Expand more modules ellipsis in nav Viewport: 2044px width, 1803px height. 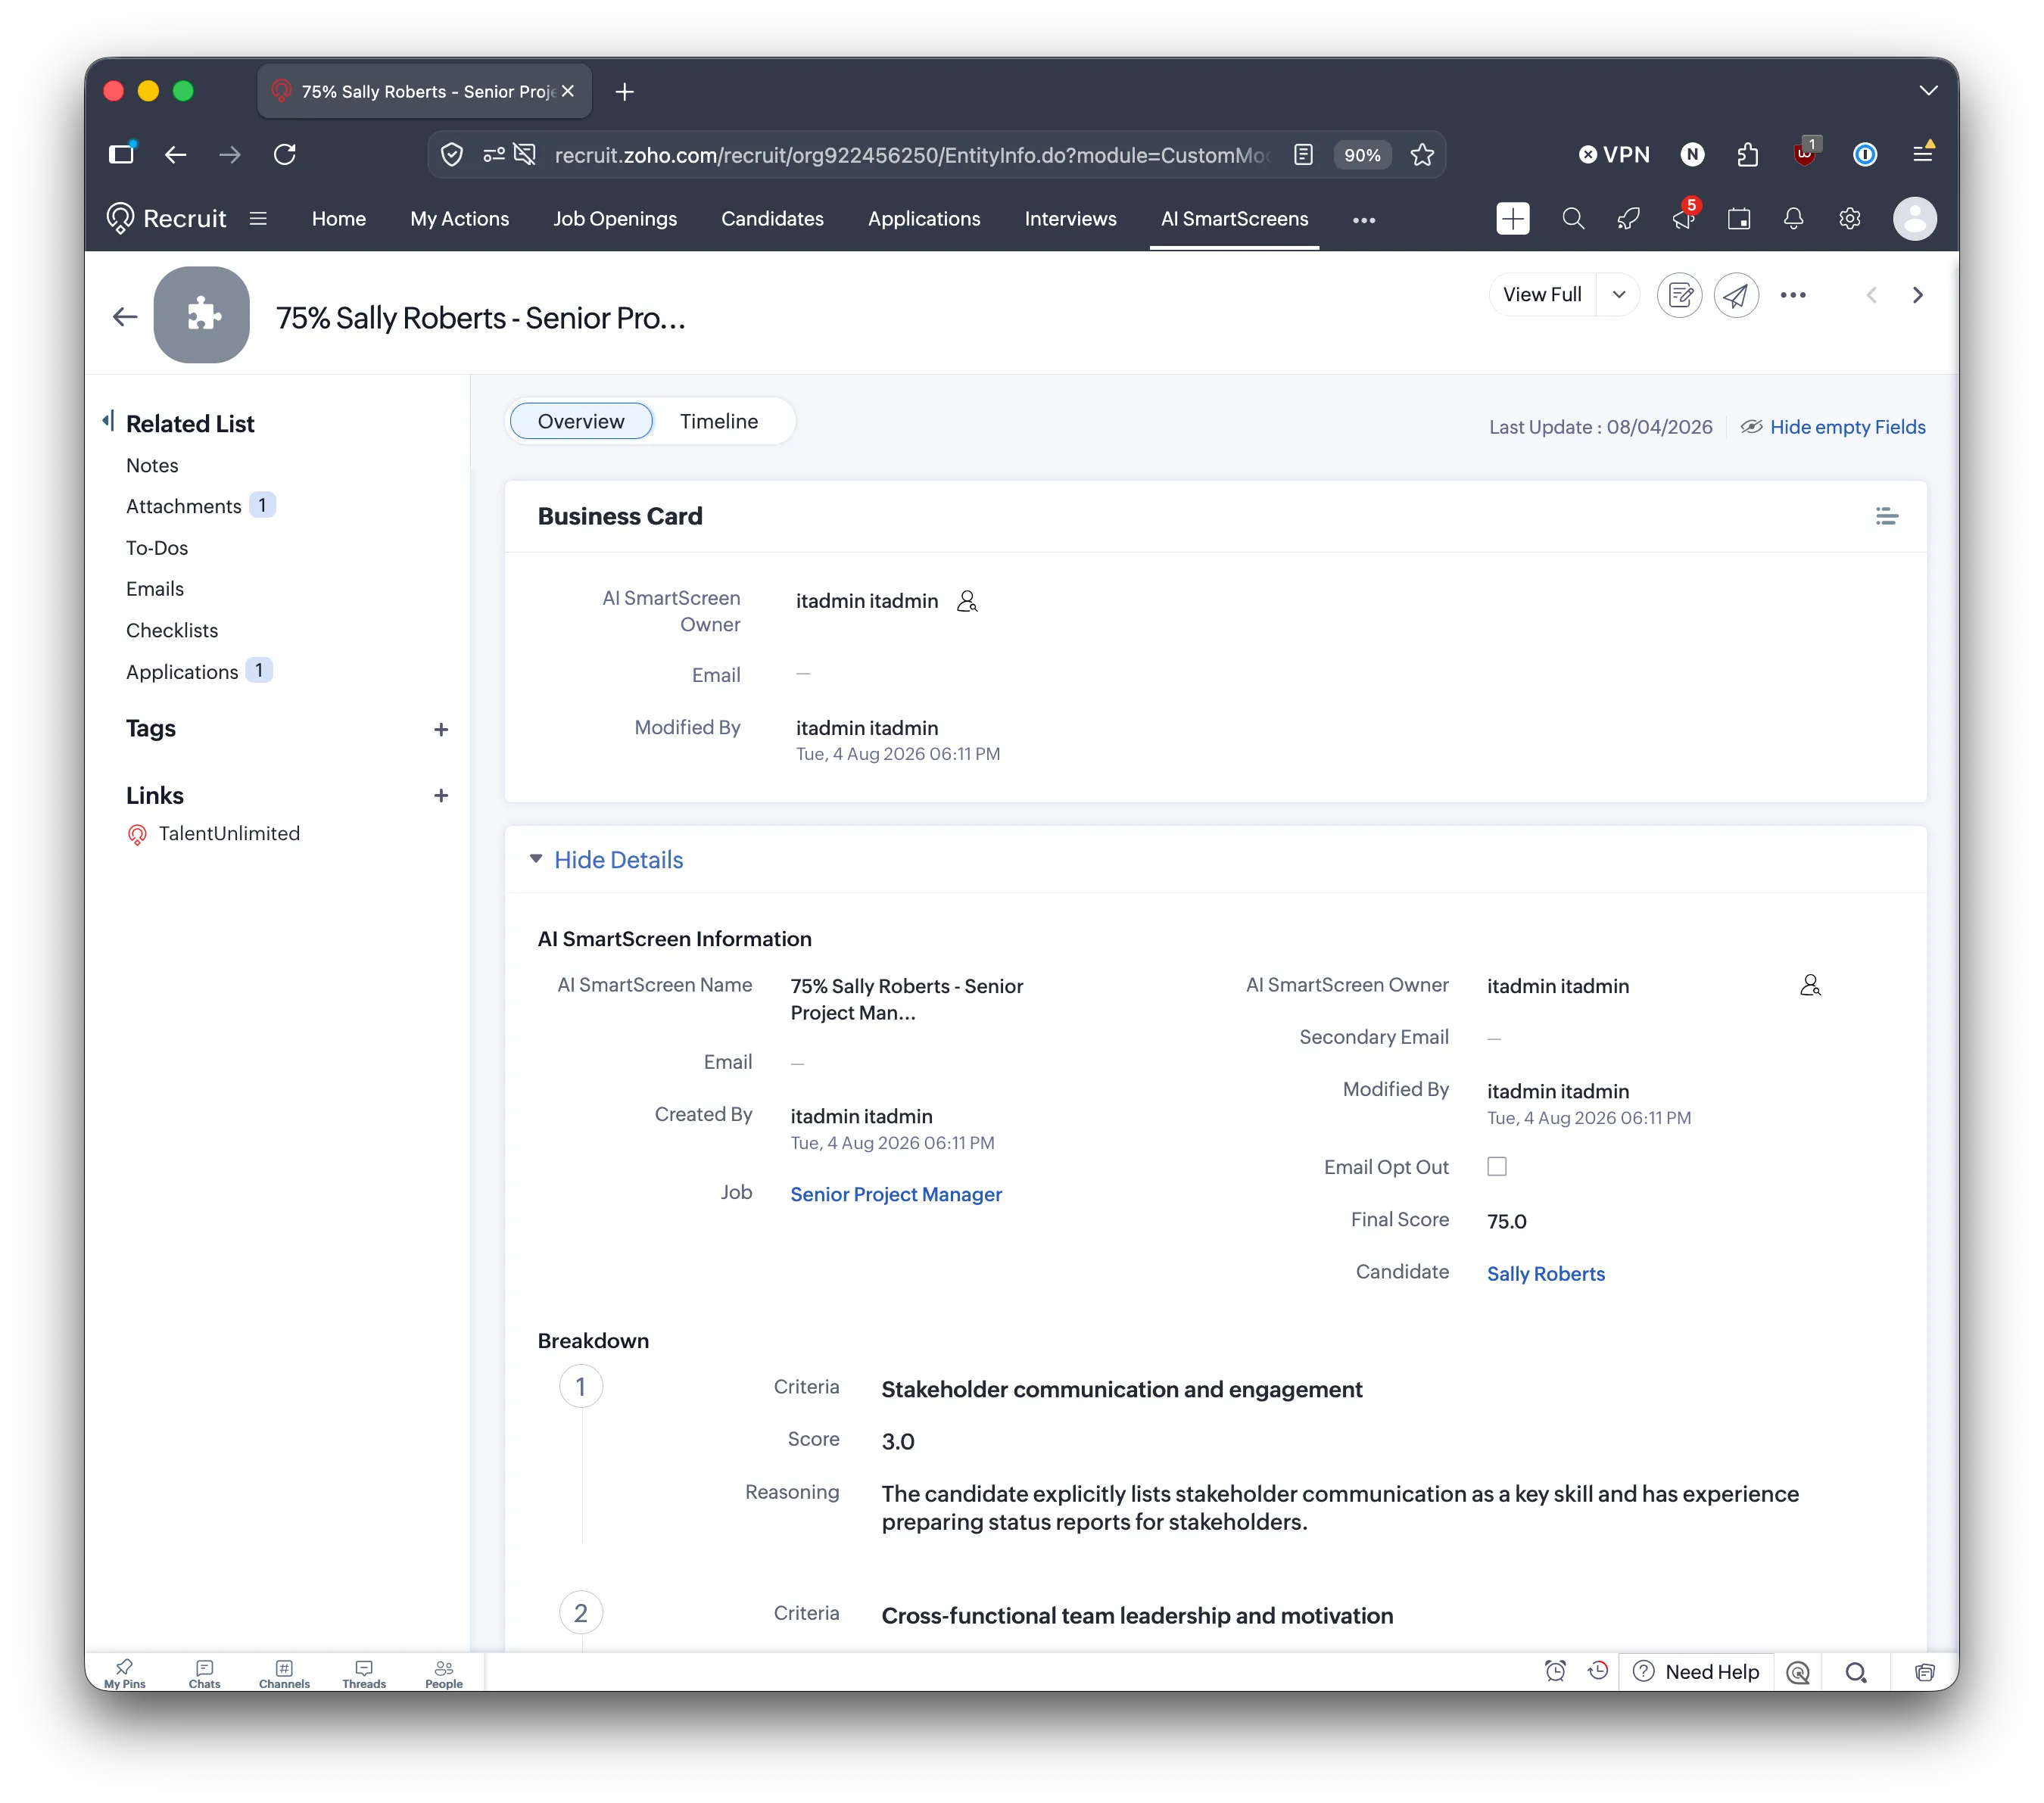click(x=1364, y=220)
